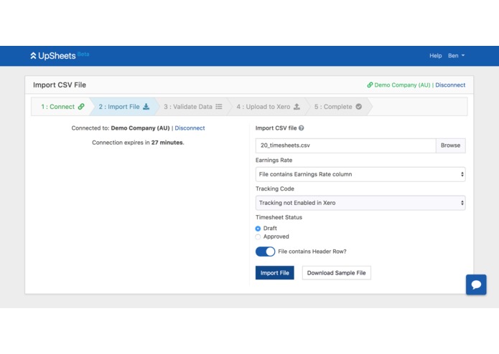Image resolution: width=499 pixels, height=354 pixels.
Task: Select the Draft timesheet status
Action: tap(258, 229)
